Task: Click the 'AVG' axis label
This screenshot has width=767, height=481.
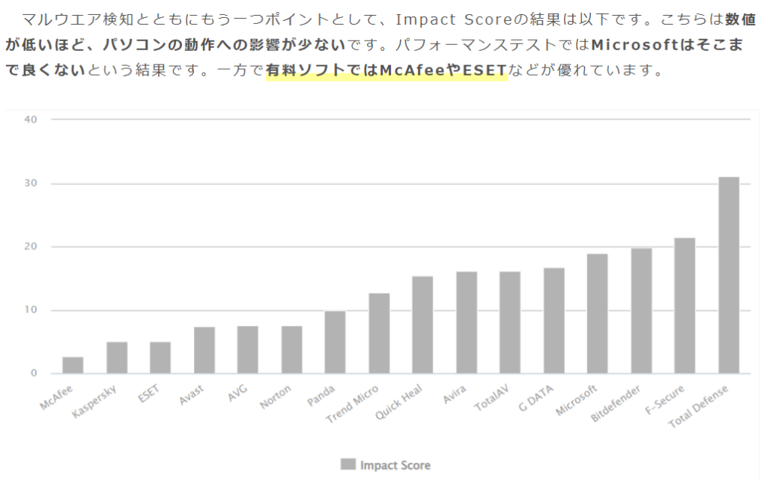Action: 237,393
